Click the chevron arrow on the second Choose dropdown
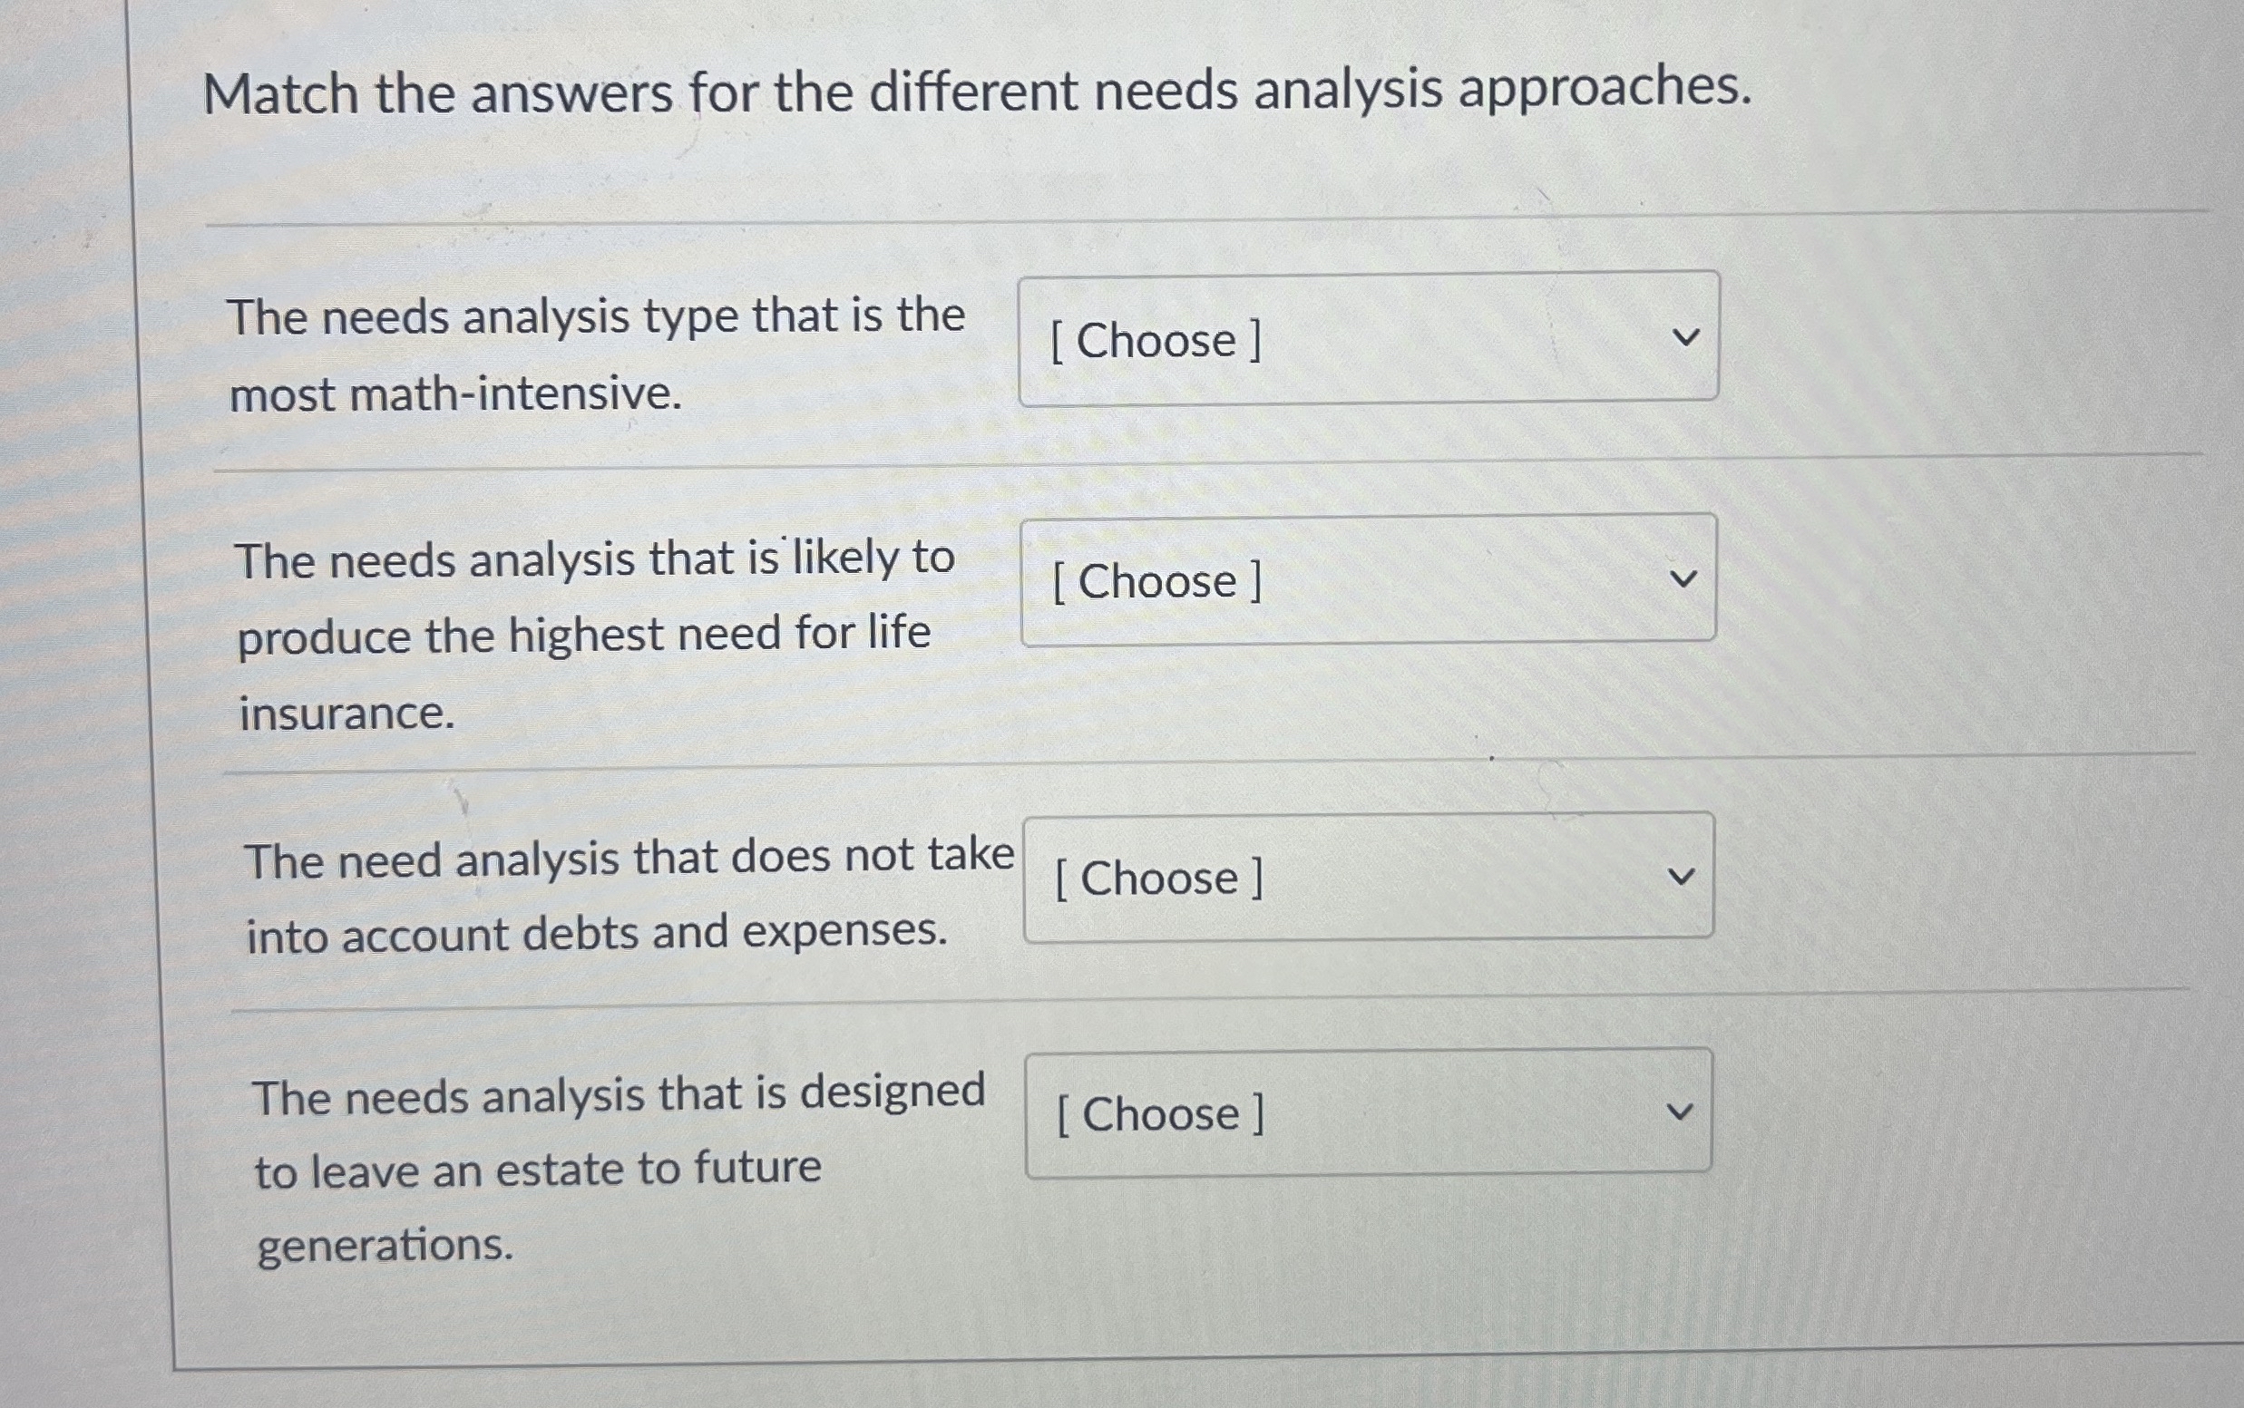 [1683, 578]
